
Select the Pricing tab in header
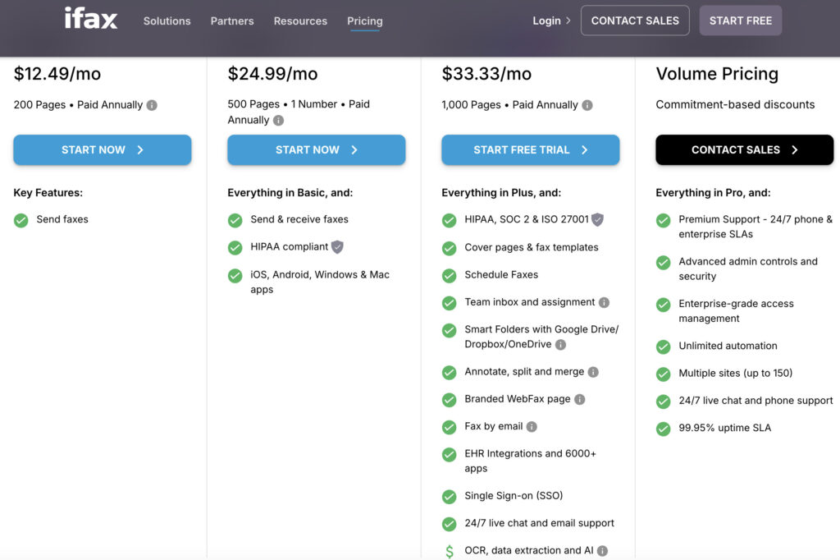click(x=364, y=21)
